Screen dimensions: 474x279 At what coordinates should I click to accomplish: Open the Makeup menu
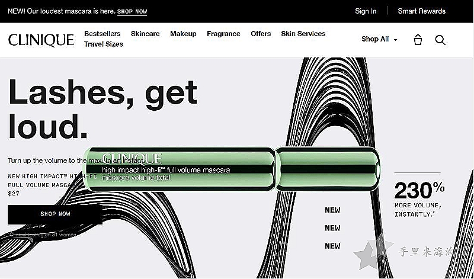pyautogui.click(x=183, y=34)
